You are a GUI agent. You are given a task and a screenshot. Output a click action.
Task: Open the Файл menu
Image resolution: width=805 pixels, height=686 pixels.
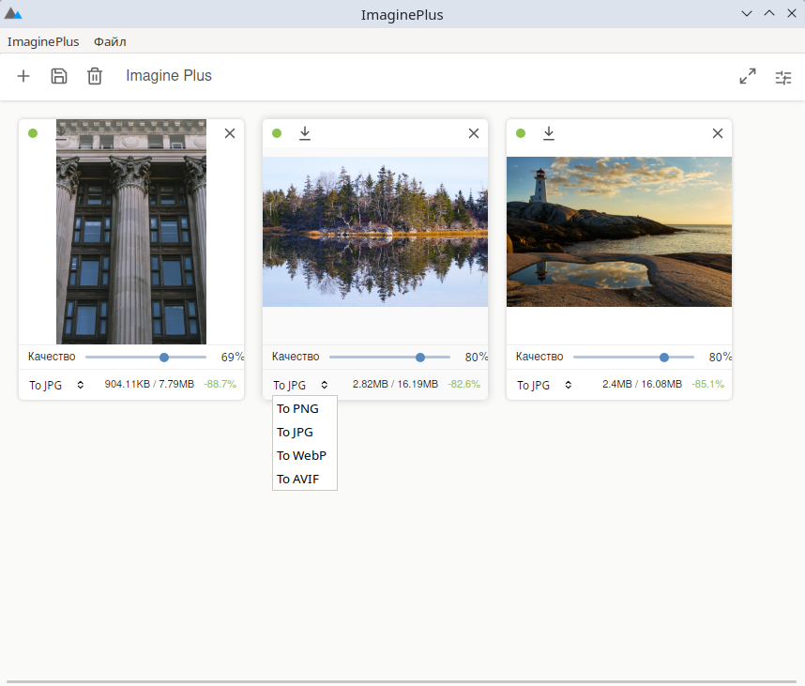pos(110,41)
